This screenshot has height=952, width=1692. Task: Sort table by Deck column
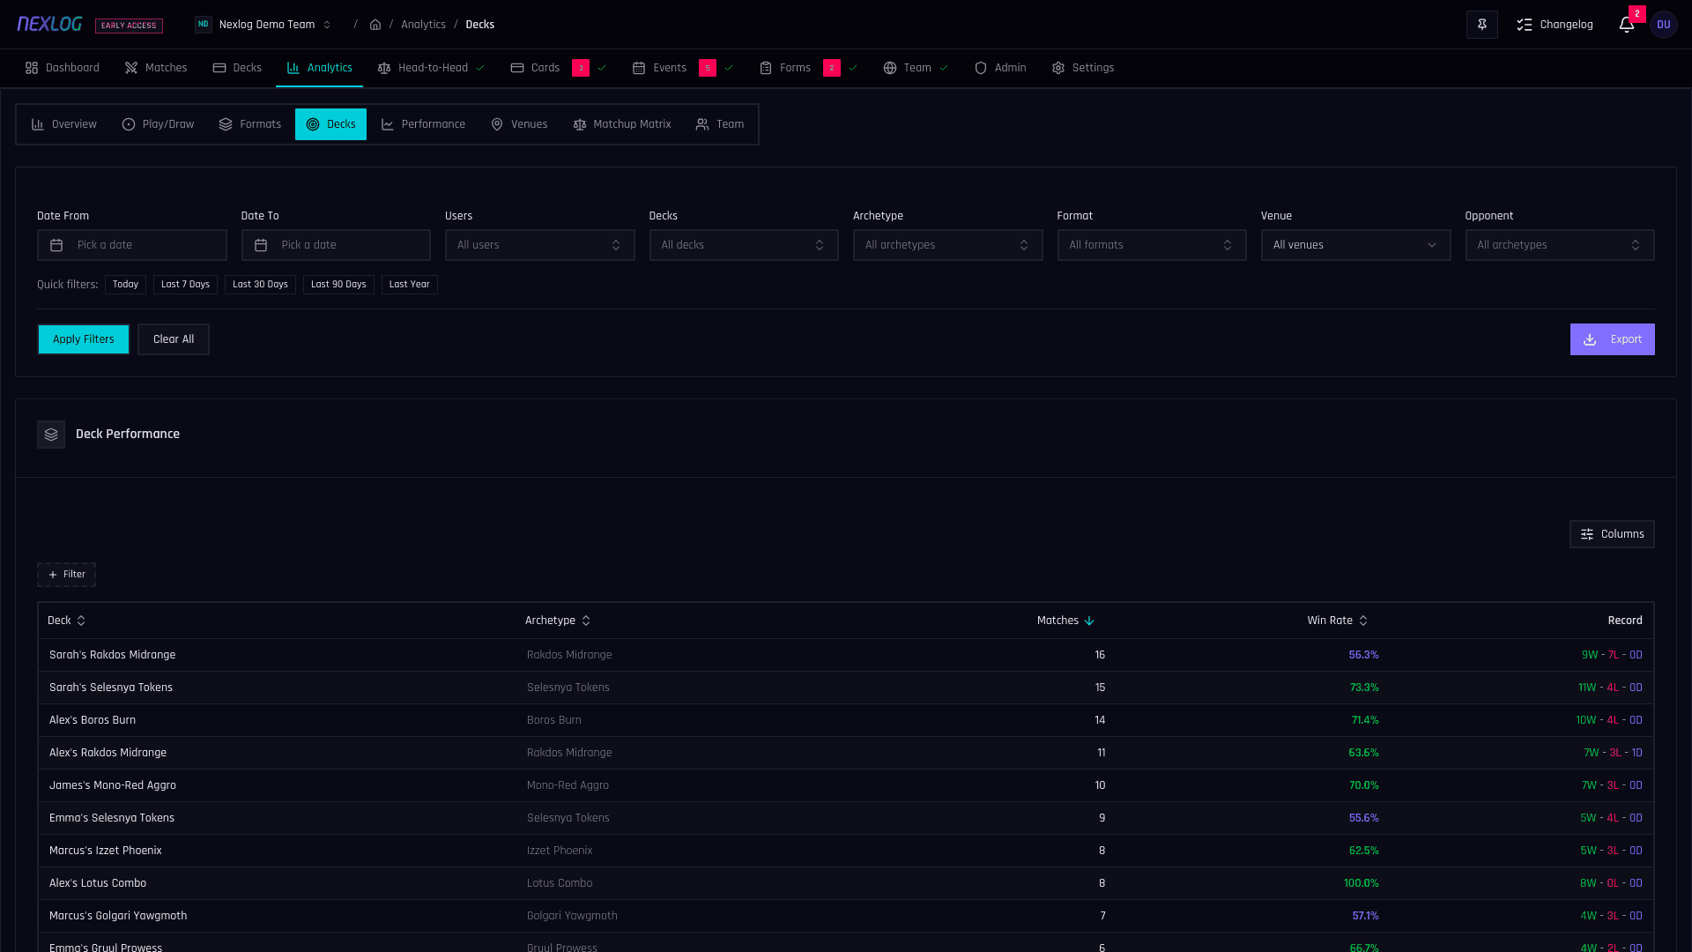(67, 621)
